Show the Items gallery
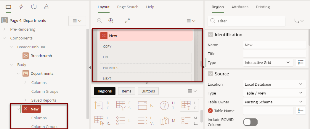The image size is (310, 129). pos(127,91)
